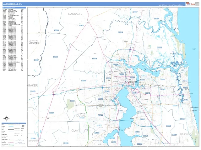Click the largest City sample in the legend
The width and height of the screenshot is (201, 150).
[23, 126]
